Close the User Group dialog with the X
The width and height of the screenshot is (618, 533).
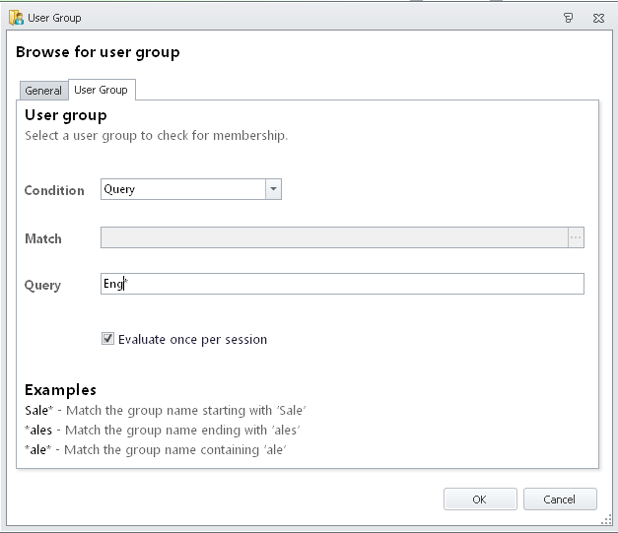pyautogui.click(x=598, y=18)
